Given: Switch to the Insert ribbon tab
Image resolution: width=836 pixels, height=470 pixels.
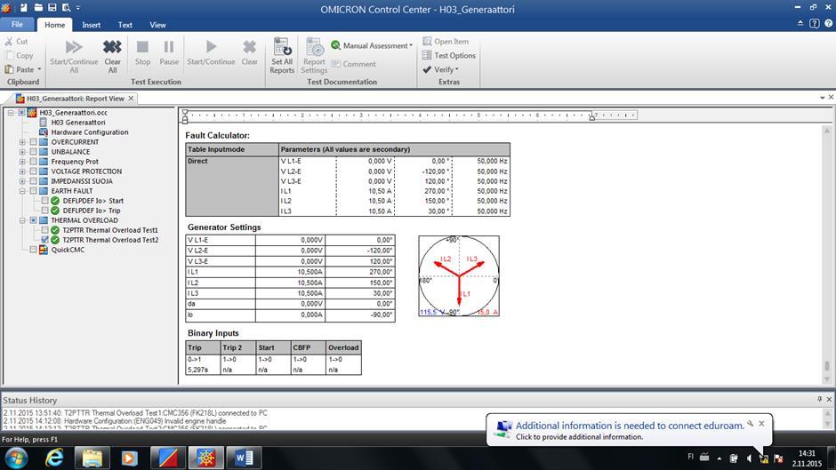Looking at the screenshot, I should [x=92, y=25].
